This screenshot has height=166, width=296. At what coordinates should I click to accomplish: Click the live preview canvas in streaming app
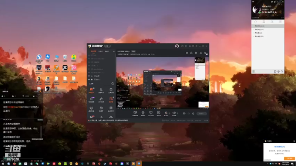click(x=162, y=83)
